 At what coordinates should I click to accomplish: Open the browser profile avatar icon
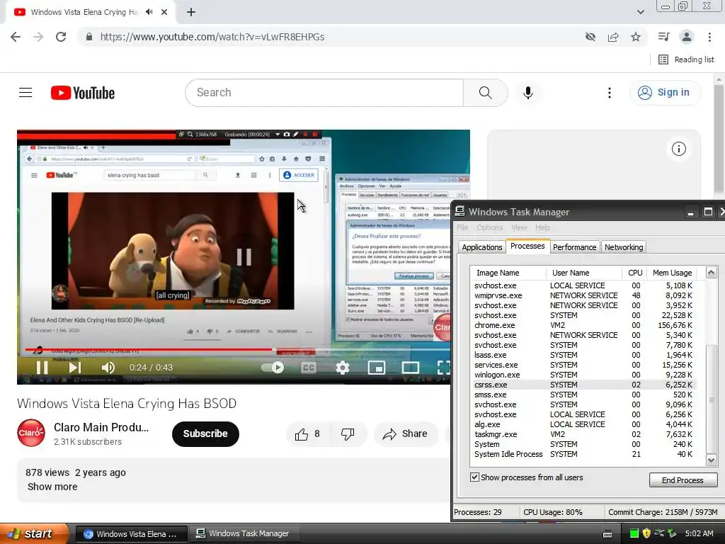(687, 37)
